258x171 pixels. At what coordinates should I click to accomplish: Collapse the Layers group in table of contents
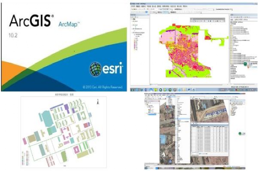tap(132, 19)
